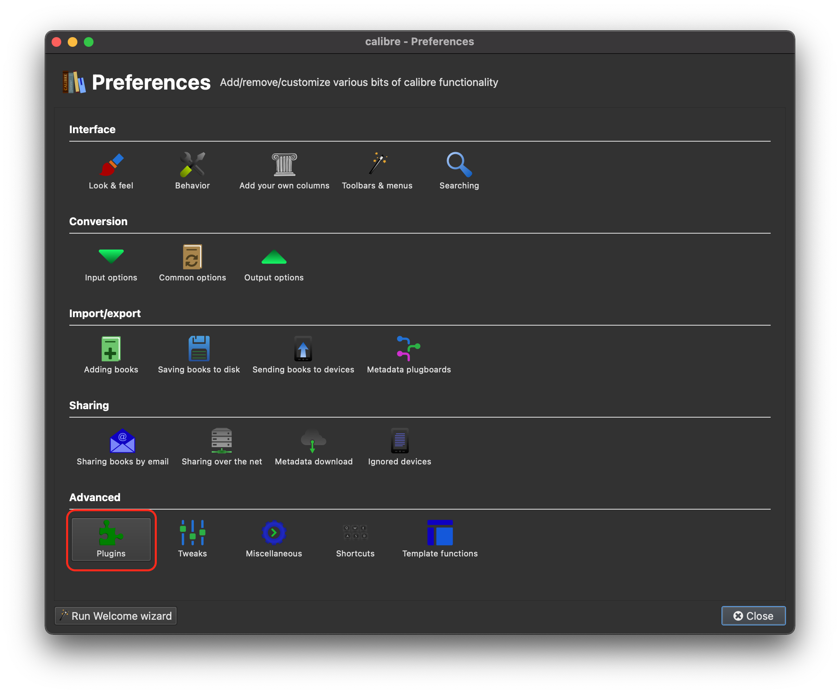Open Toolbars & menus customization

point(377,170)
